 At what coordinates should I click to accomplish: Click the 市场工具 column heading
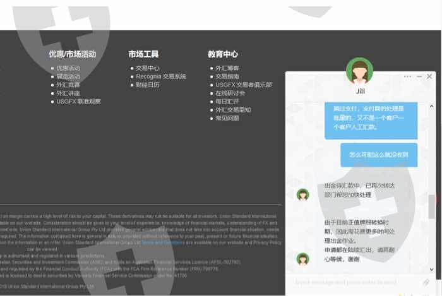(x=143, y=54)
